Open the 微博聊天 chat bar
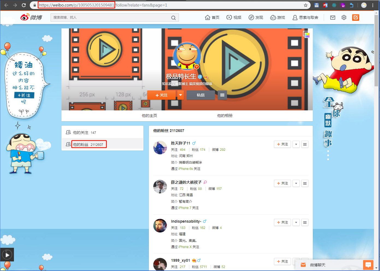380x271 pixels. point(329,265)
